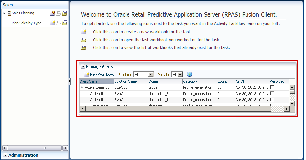Check Resolved for the domainidx_3 alert
The image size is (306, 160).
pos(272,93)
